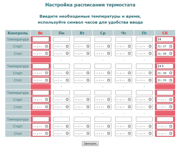
Task: Click fourth block Старт row label
Action: coord(18,126)
